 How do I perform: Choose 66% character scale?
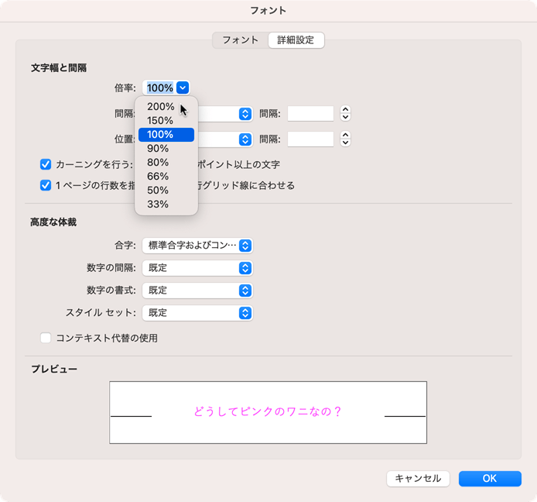[158, 177]
